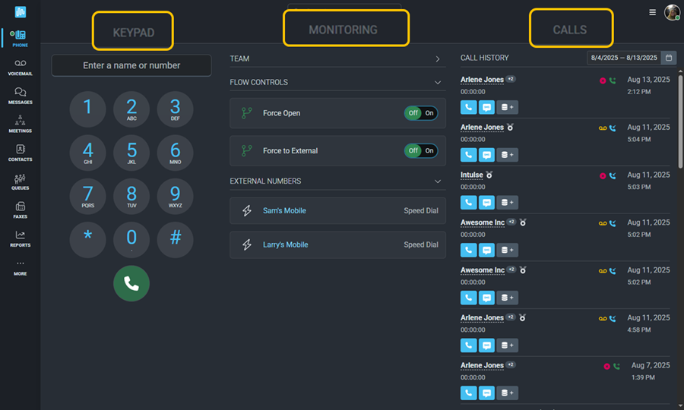Open Messages in the sidebar
Viewport: 684px width, 410px height.
pos(20,96)
